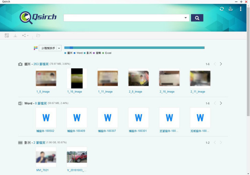250x175 pixels.
Task: Go to previous page of 影片 results
Action: (x=215, y=143)
